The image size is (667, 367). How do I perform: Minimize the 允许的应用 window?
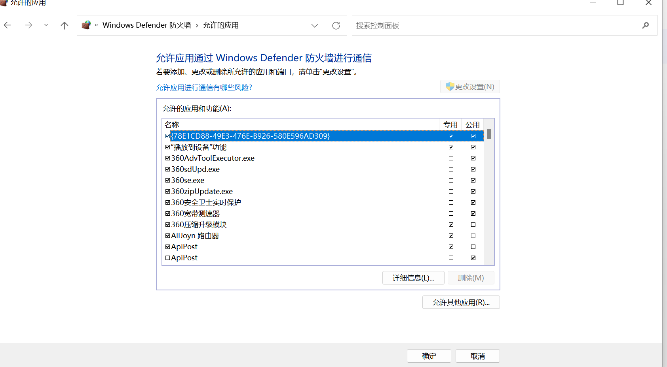(x=593, y=2)
